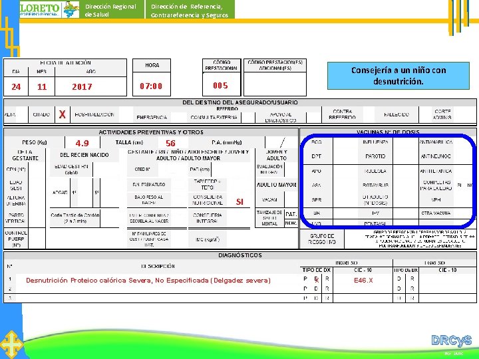Click the empty egreso CIE-10 cell in row 1
This screenshot has width=479, height=359.
447,279
